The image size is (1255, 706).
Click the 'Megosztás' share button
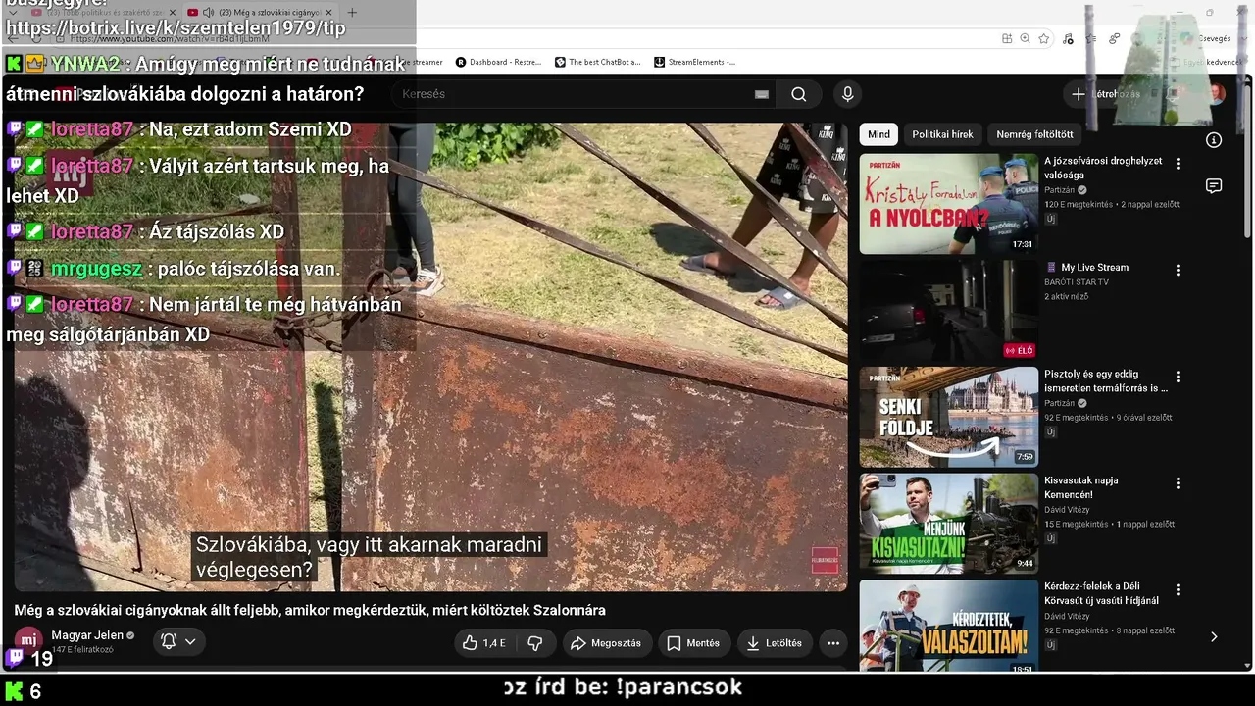(607, 643)
